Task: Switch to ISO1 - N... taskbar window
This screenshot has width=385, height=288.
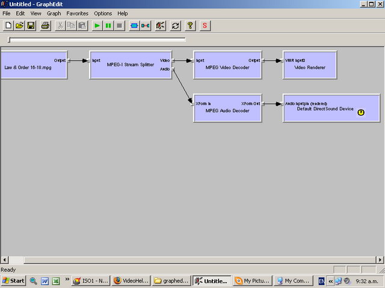Action: [91, 281]
